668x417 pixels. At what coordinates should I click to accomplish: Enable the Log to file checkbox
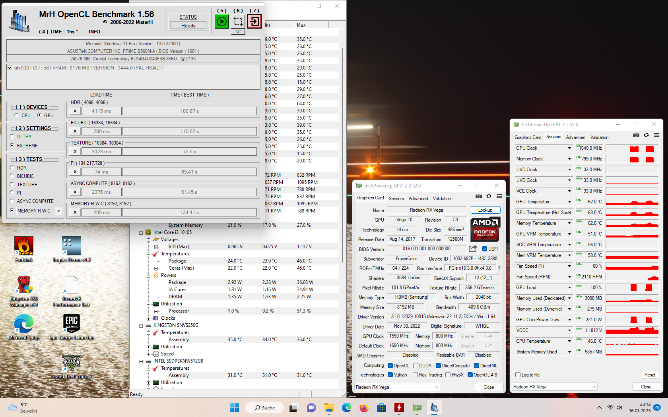click(x=518, y=375)
